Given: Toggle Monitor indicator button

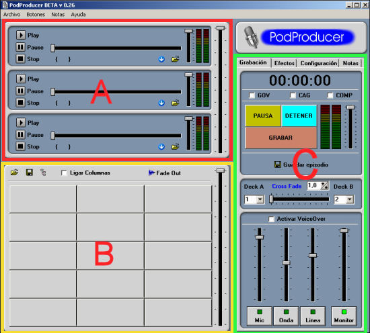Looking at the screenshot, I should pos(344,316).
